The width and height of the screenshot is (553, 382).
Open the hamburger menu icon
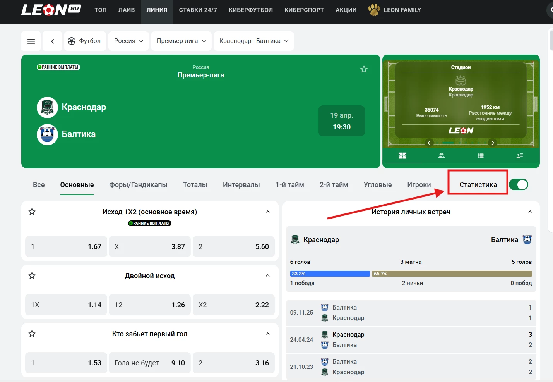coord(31,41)
